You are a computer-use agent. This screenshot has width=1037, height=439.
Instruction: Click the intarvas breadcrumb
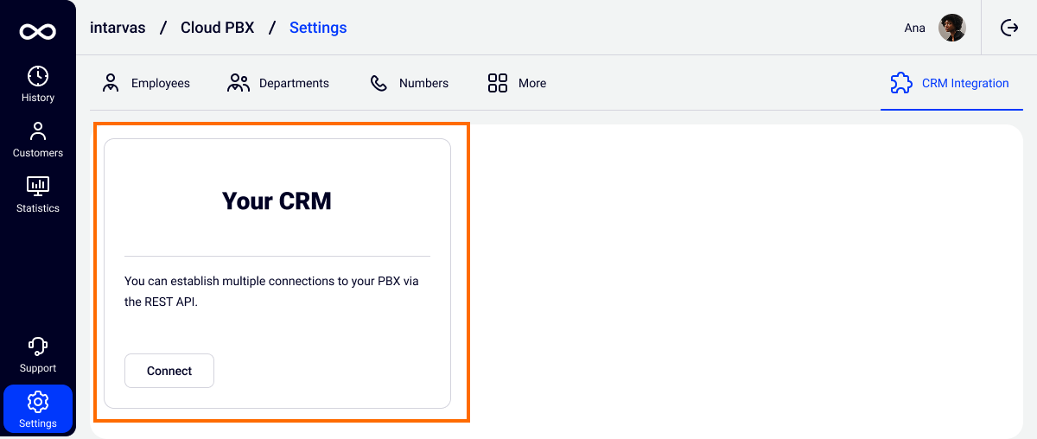pos(118,28)
